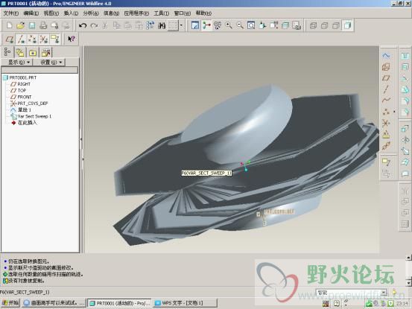
Task: Open the 工具 menu
Action: [161, 13]
